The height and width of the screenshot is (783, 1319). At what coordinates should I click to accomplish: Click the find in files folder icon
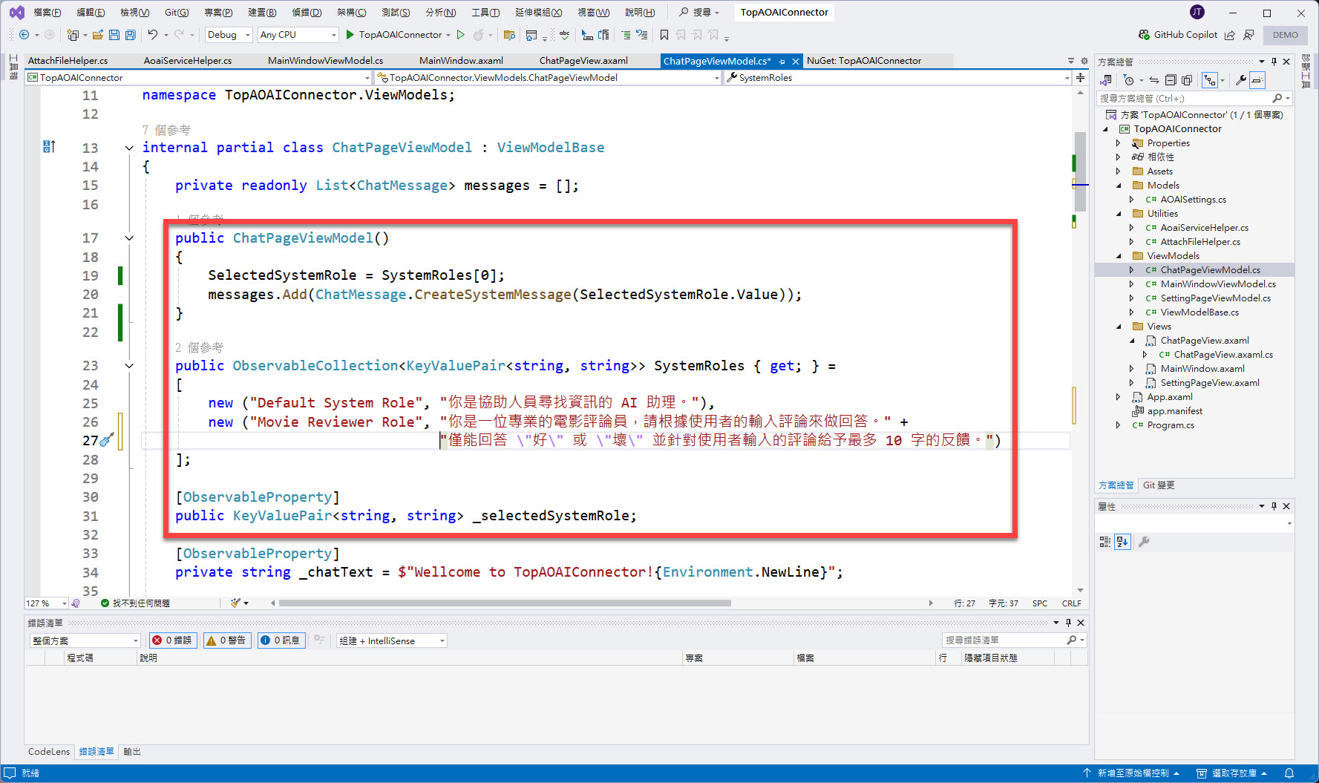coord(509,35)
